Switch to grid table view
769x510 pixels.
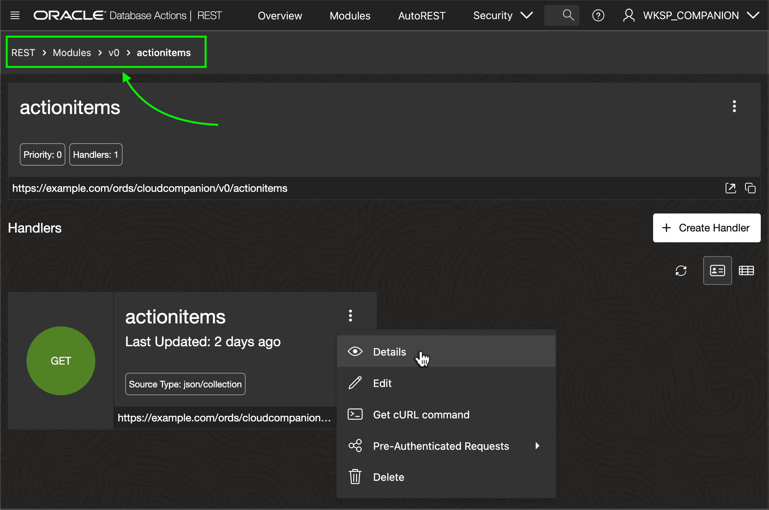[x=746, y=270]
